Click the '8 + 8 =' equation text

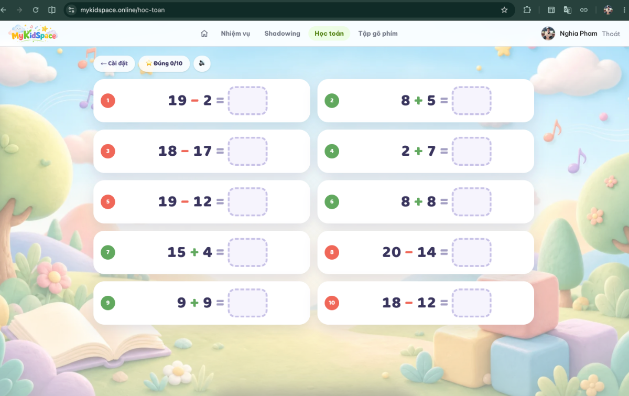[x=425, y=202]
